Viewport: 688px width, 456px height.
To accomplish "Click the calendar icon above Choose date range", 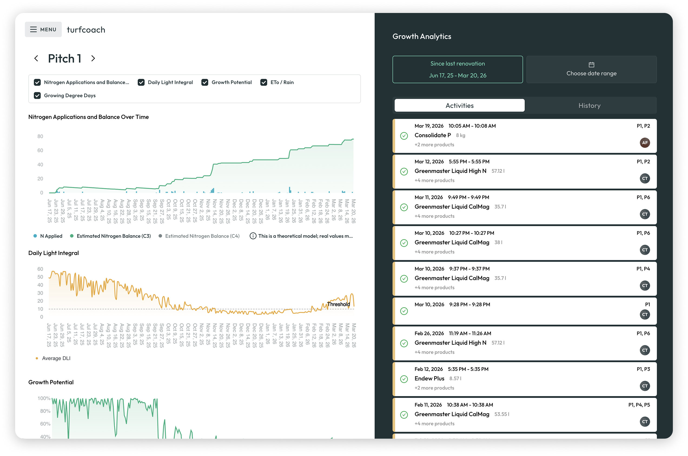I will [591, 65].
